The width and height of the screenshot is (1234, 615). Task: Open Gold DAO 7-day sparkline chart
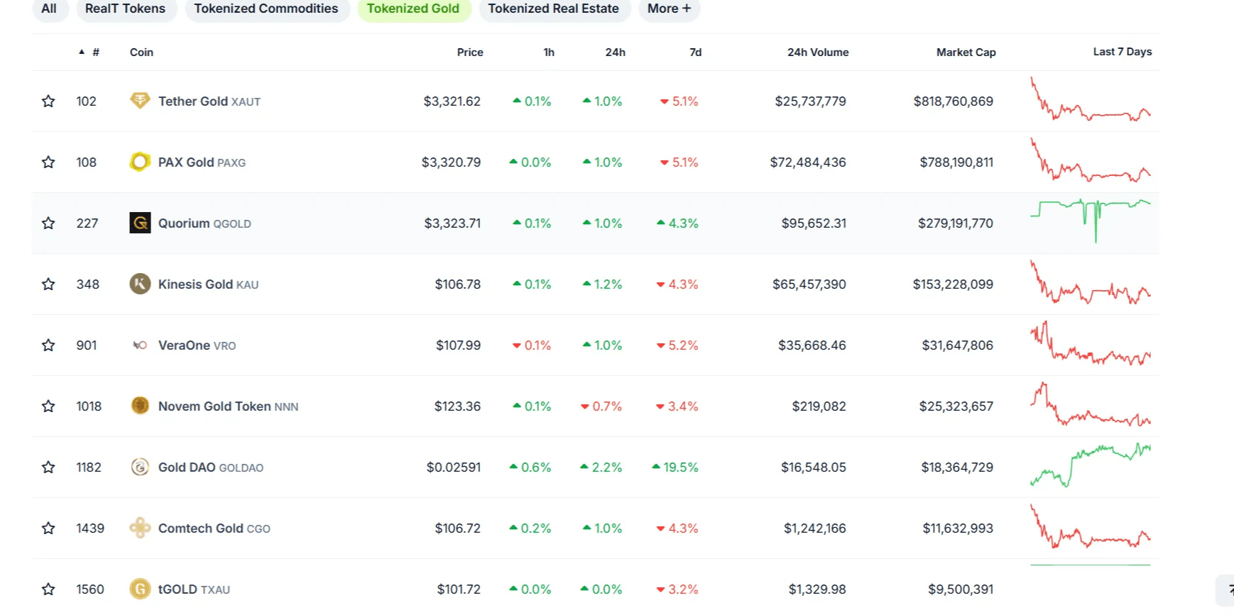(1091, 465)
